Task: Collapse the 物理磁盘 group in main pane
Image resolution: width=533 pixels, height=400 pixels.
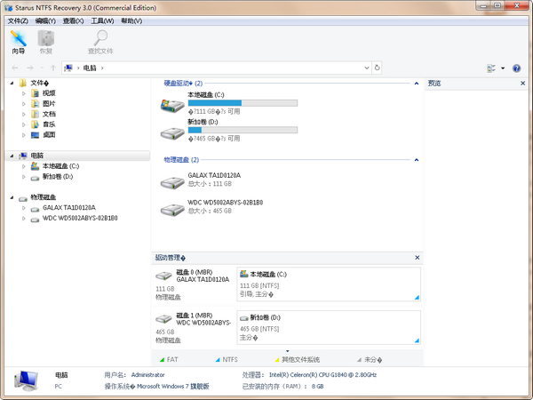Action: pos(417,159)
